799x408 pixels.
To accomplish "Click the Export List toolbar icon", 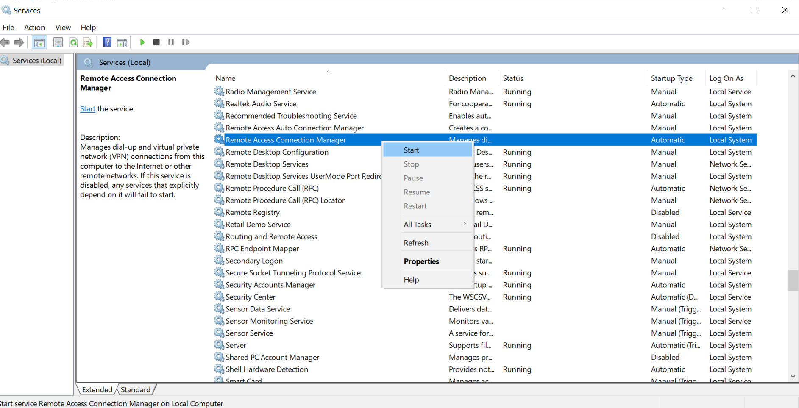I will click(88, 42).
